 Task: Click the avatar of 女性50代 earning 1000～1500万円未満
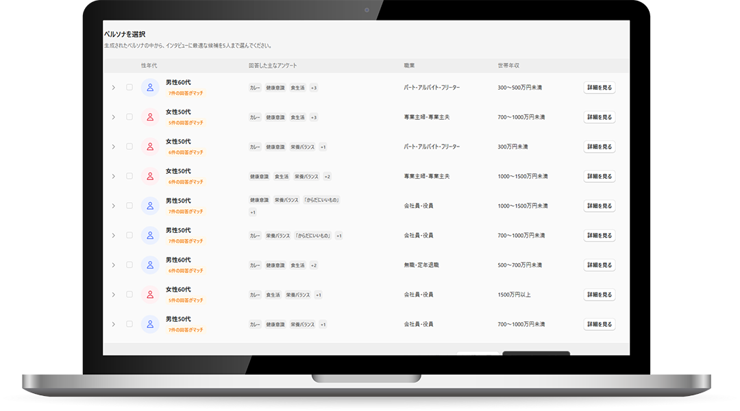click(x=150, y=176)
